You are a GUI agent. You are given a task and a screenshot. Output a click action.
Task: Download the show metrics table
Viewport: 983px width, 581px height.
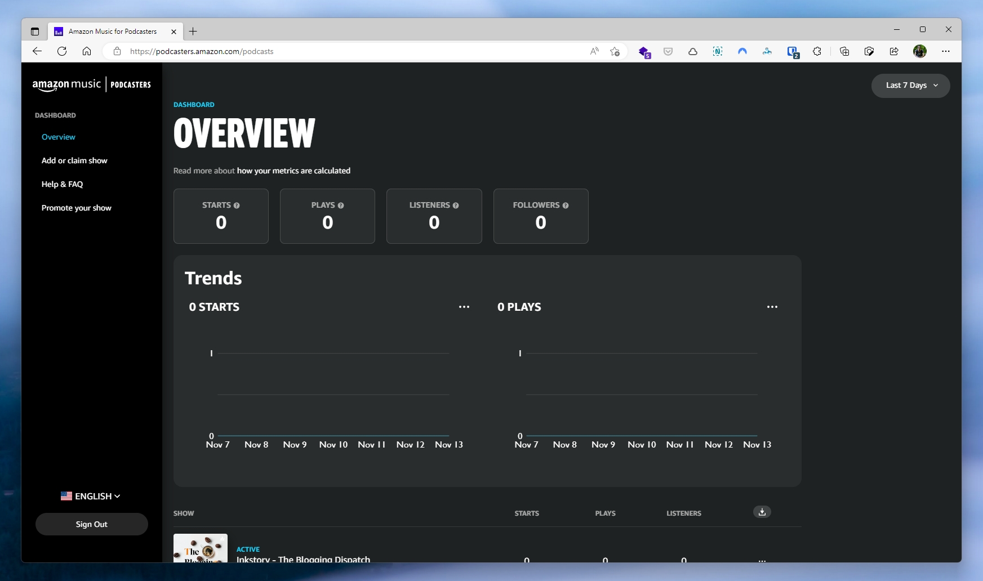(x=762, y=512)
